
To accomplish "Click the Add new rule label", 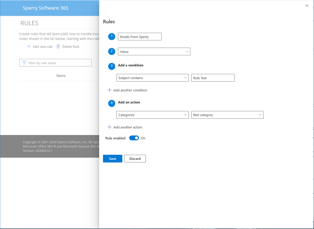I will [43, 46].
